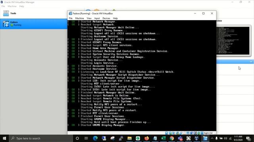The width and height of the screenshot is (254, 142).
Task: Click the Right Ctrl host key label
Action: pyautogui.click(x=208, y=133)
